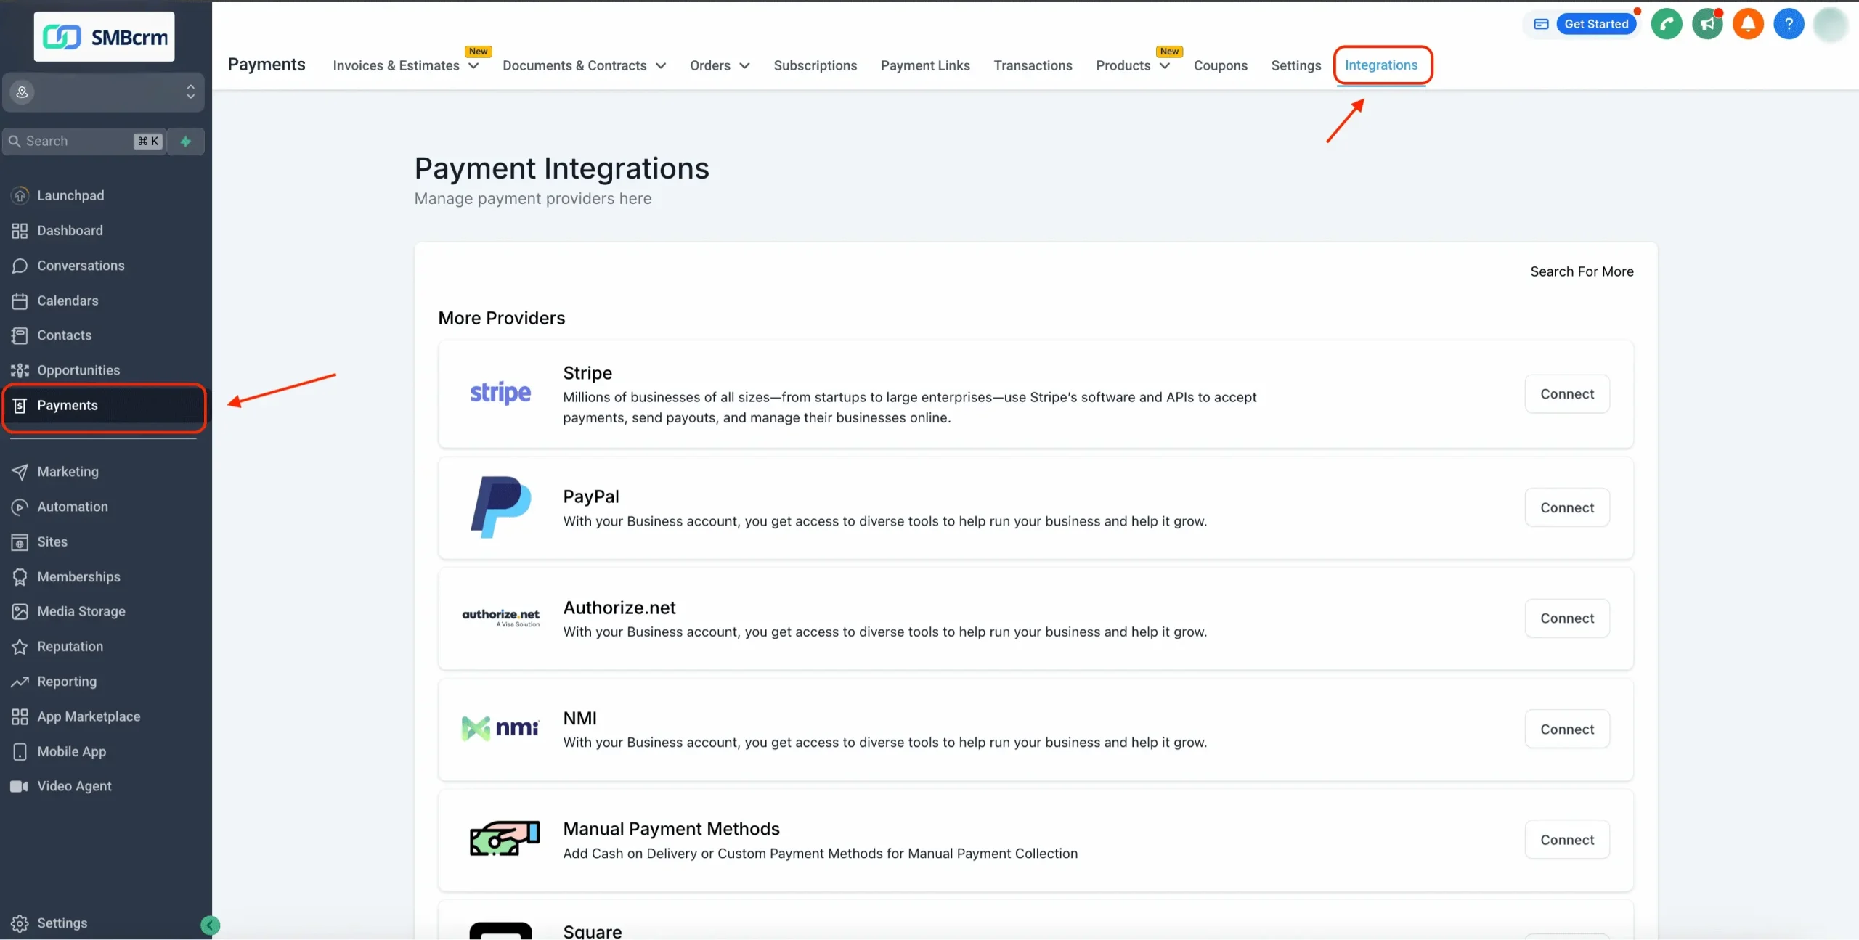The width and height of the screenshot is (1859, 940).
Task: Focus the sidebar Search field
Action: point(84,142)
